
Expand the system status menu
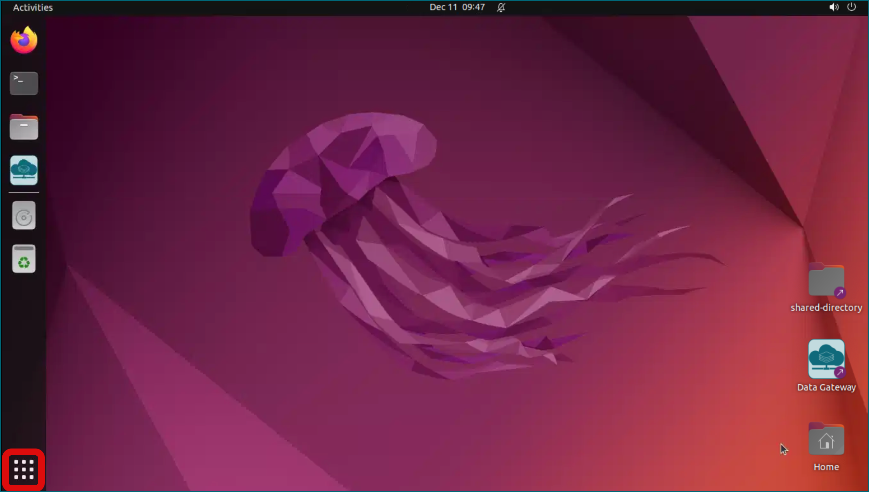842,7
